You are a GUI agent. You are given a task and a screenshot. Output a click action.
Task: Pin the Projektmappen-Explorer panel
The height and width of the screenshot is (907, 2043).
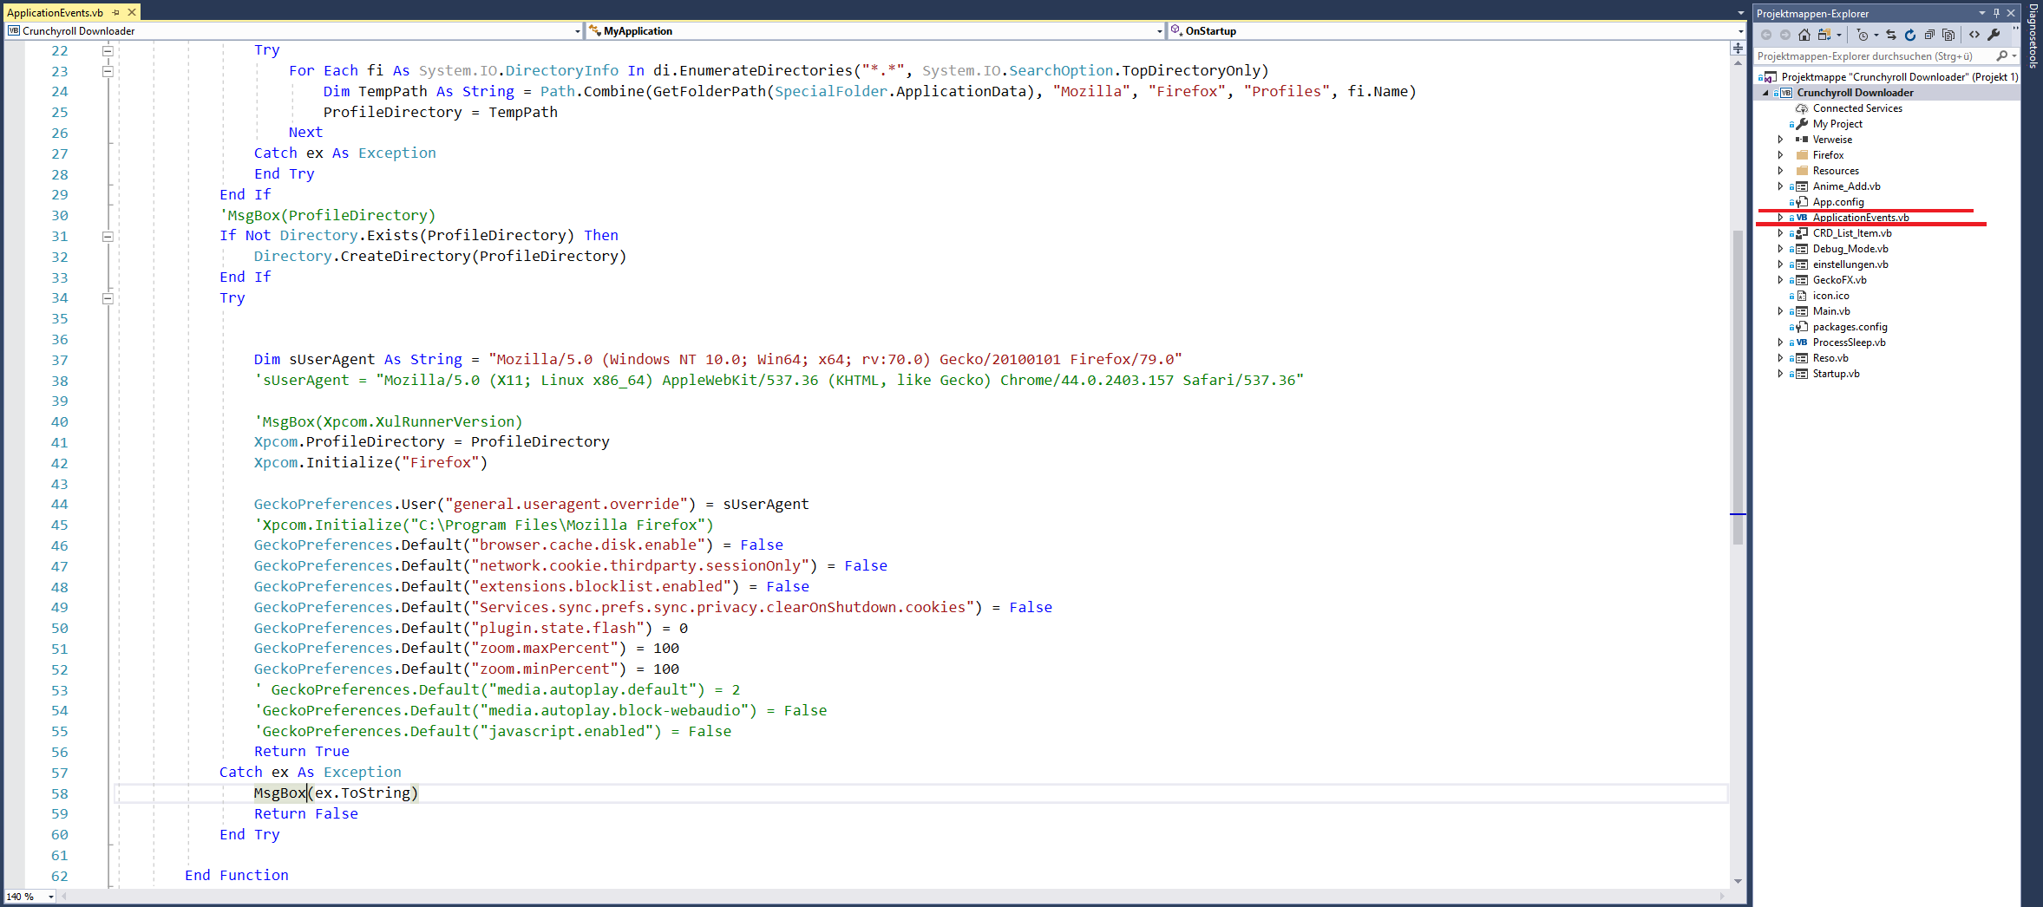pos(1996,13)
